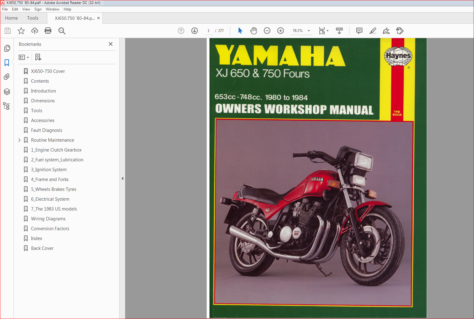Zoom out with the minus button

pos(267,31)
